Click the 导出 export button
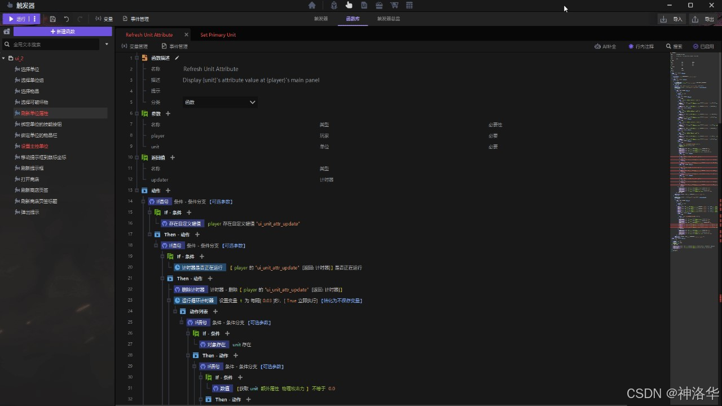 (x=703, y=19)
